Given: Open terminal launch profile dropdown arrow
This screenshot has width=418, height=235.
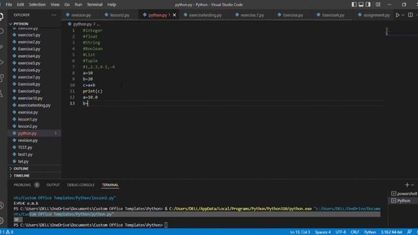Looking at the screenshot, I should tap(412, 185).
